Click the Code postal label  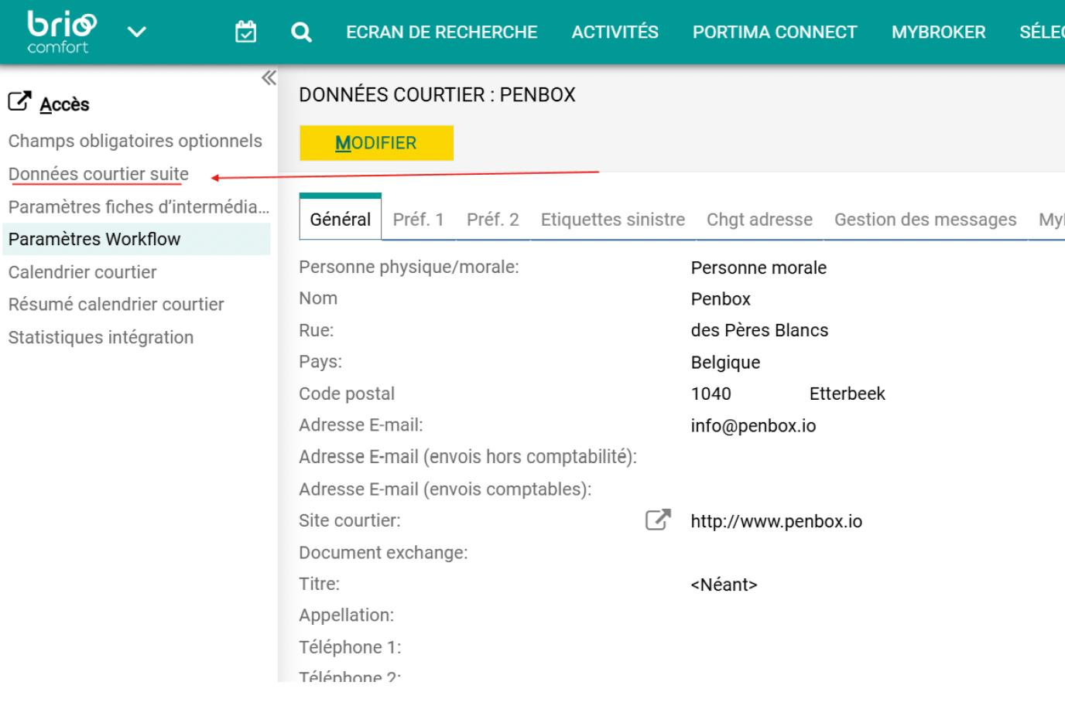347,394
